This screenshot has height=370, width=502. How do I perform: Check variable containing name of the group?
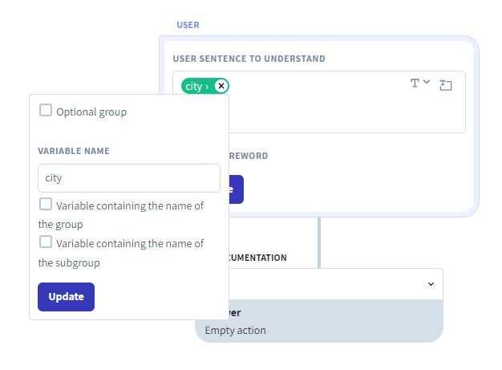tap(47, 205)
